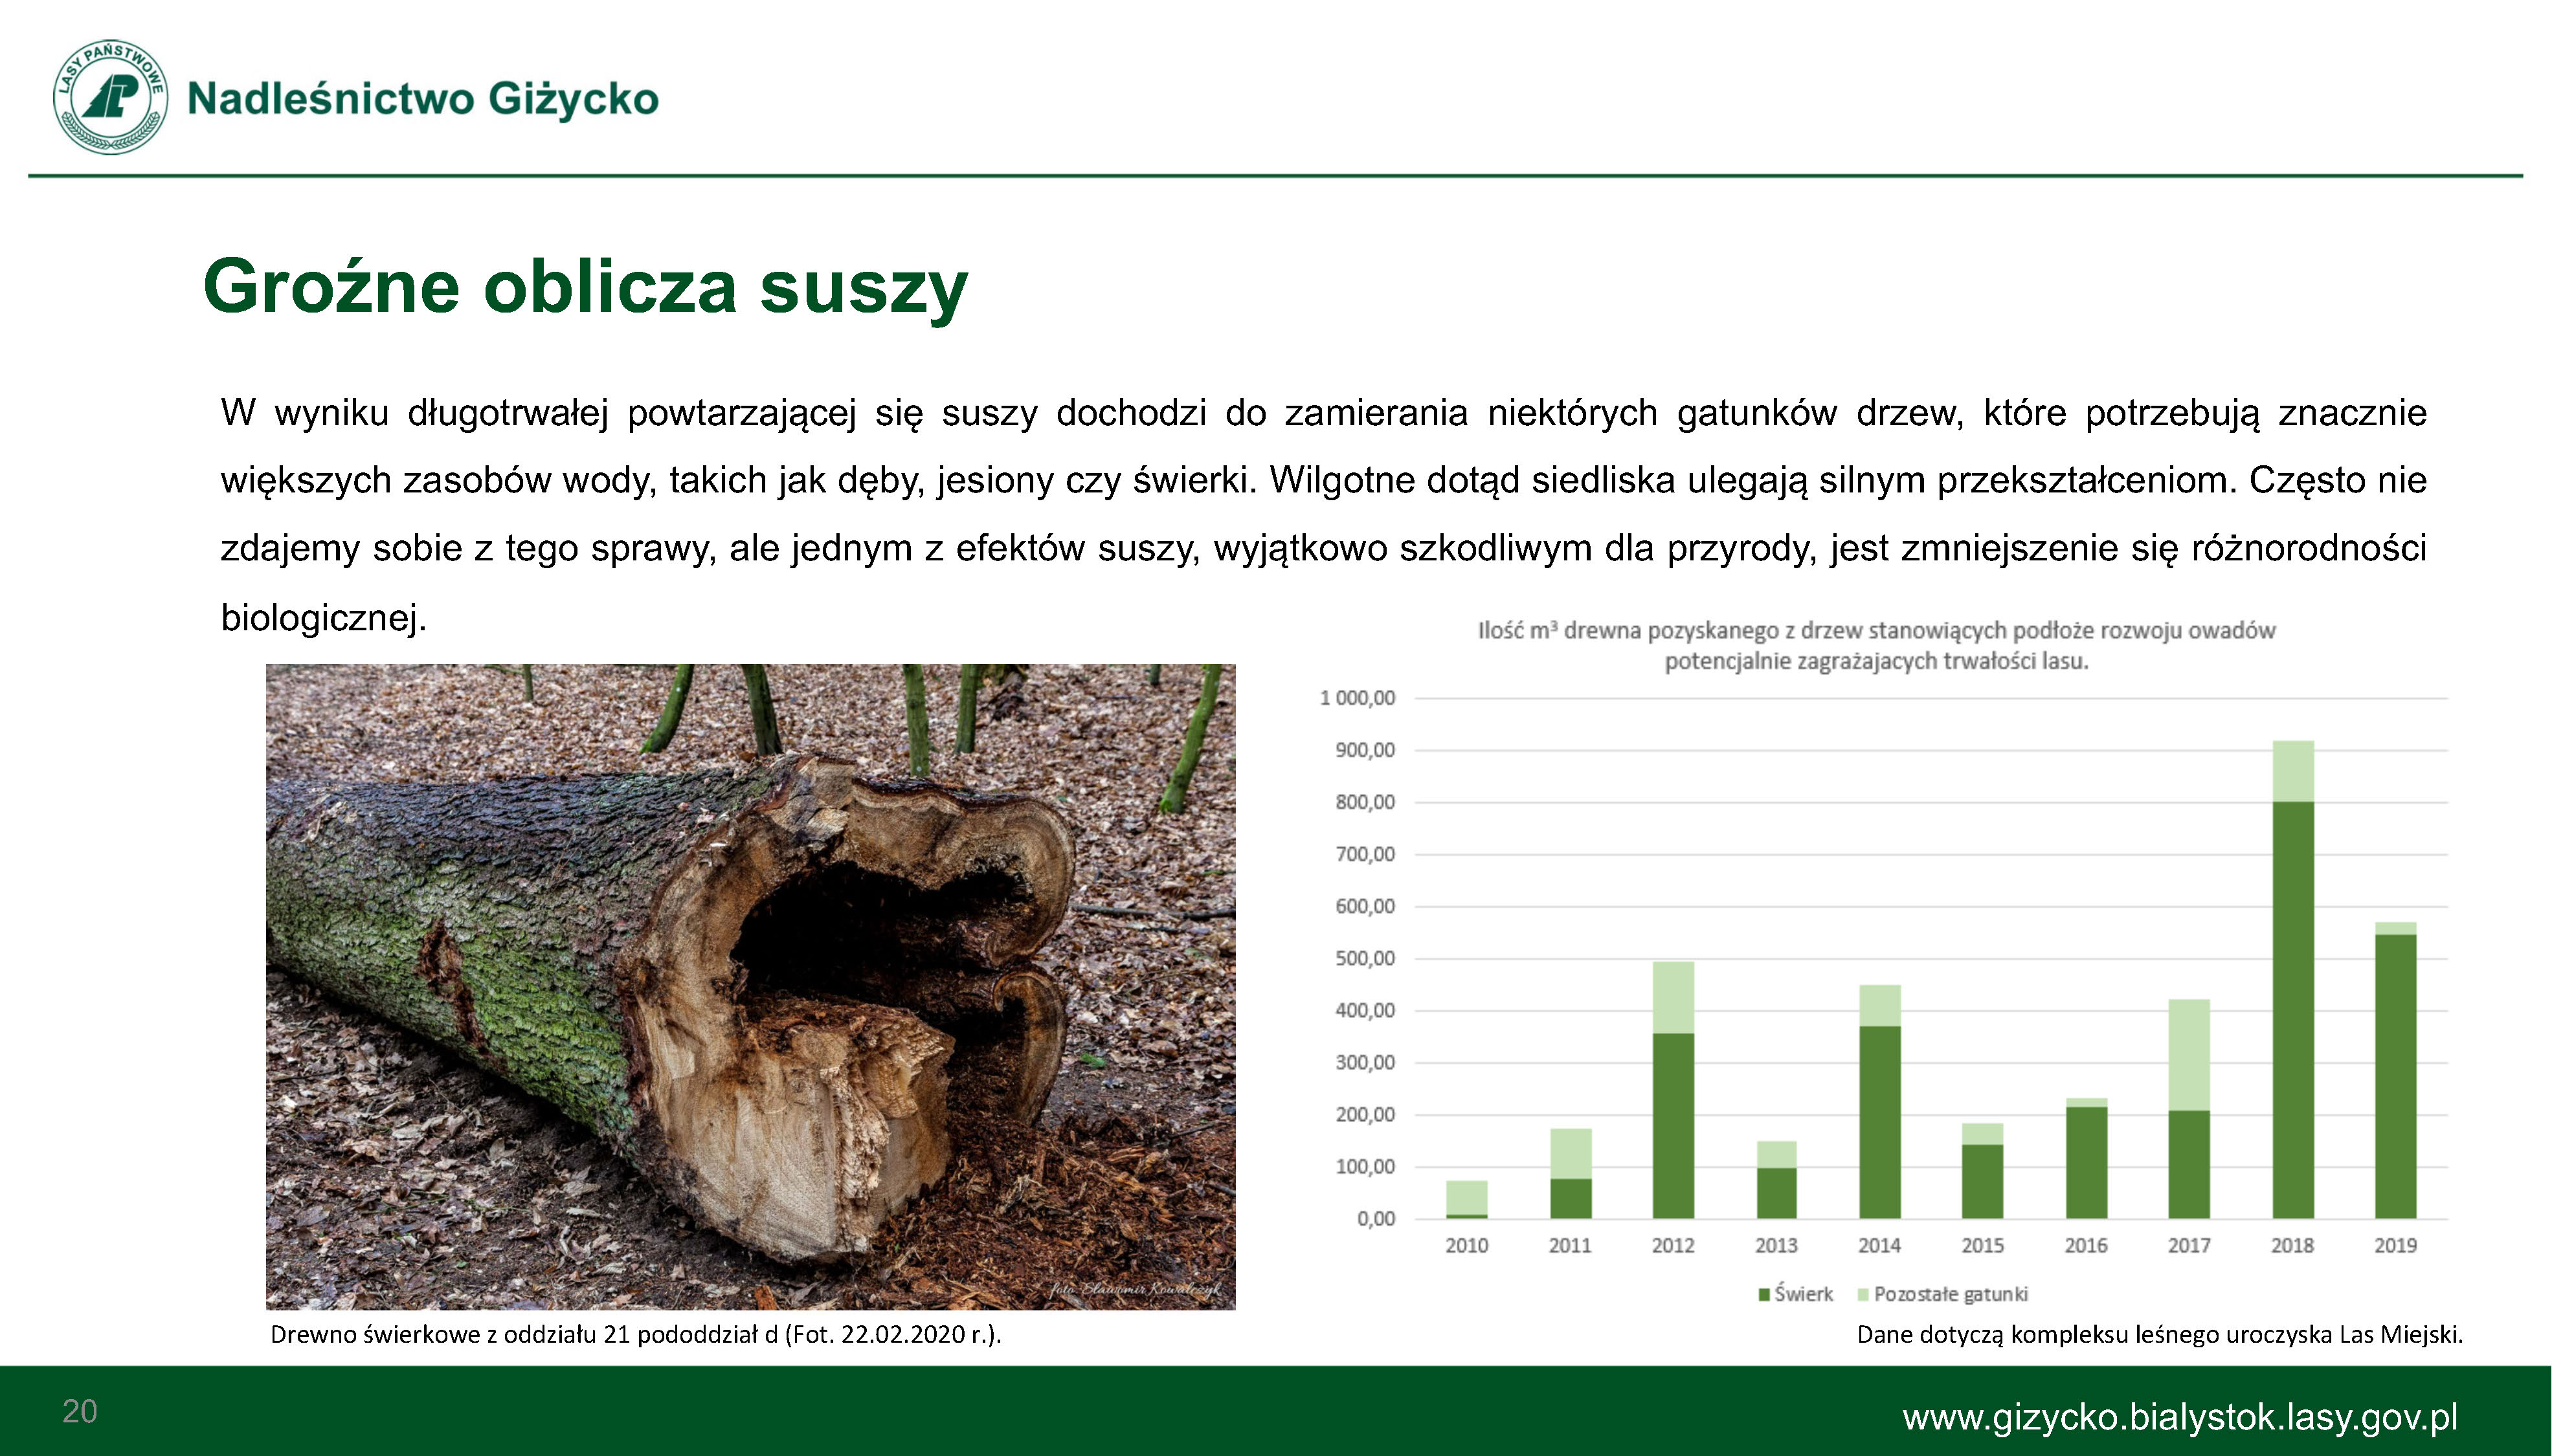Click the Świerk legend color swatch
Viewport: 2552px width, 1456px height.
click(1765, 1294)
